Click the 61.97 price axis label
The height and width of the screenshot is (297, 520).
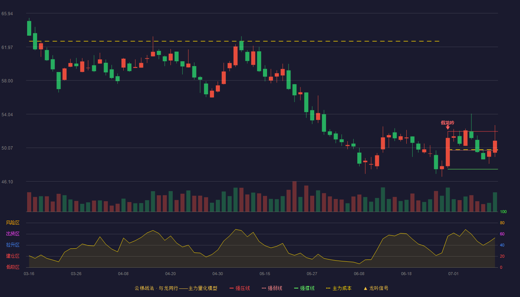7,48
